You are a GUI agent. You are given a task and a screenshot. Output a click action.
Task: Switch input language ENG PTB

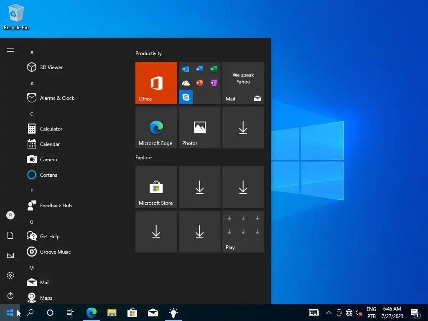[371, 313]
